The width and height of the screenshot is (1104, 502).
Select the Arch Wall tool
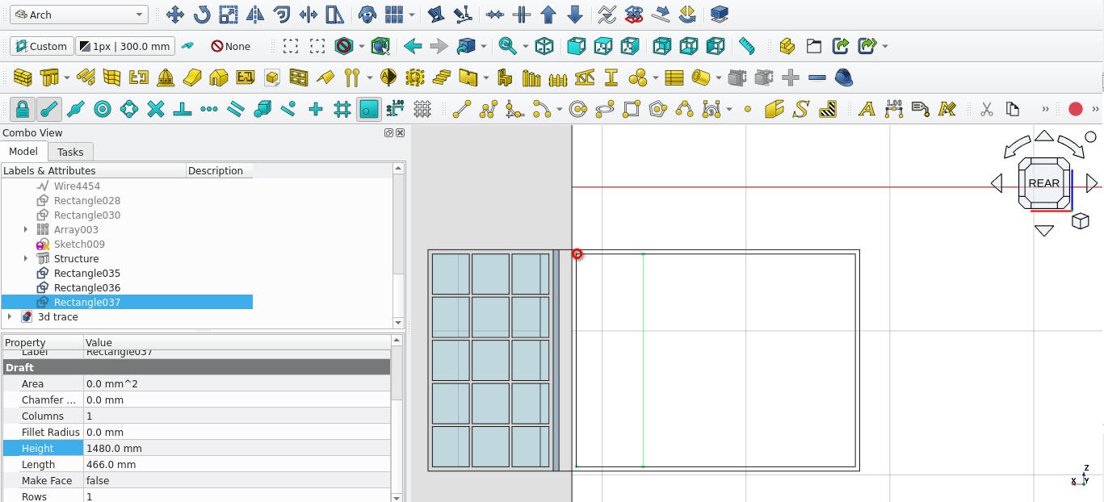23,78
